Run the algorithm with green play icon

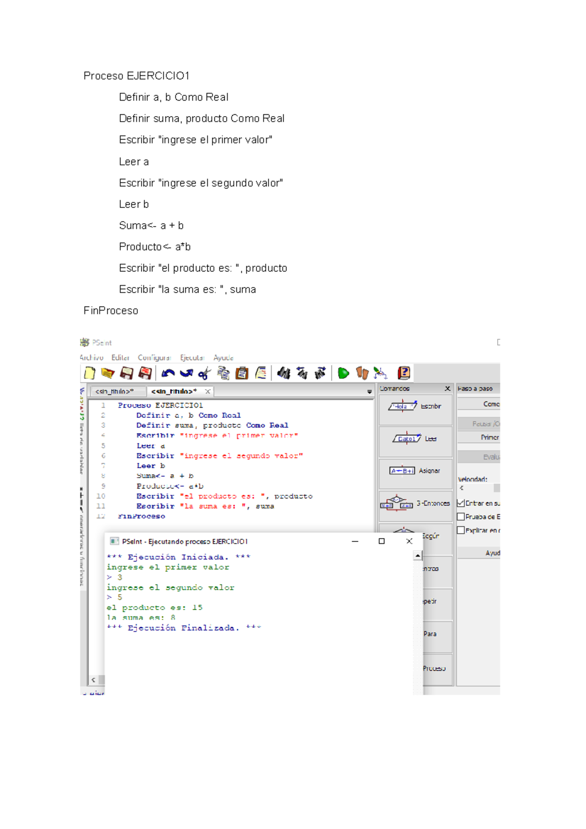coord(343,373)
